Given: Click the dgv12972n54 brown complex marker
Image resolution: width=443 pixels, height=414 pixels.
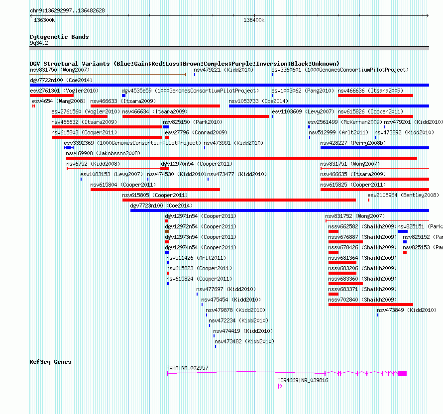Looking at the screenshot, I should coord(167,231).
